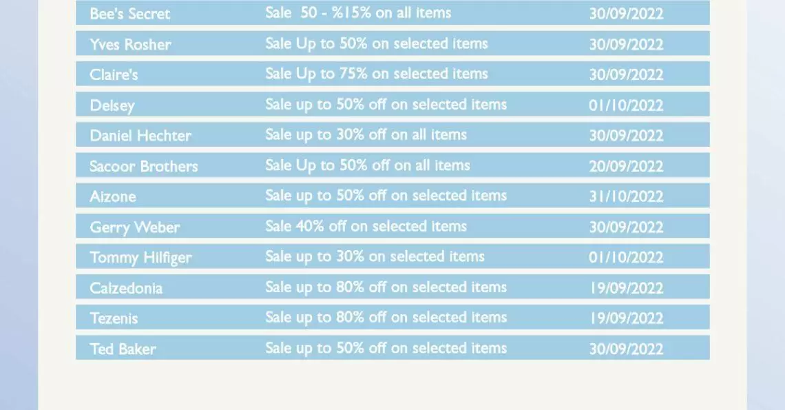This screenshot has width=785, height=410.
Task: Open the Yves Rosher sale row
Action: (392, 43)
